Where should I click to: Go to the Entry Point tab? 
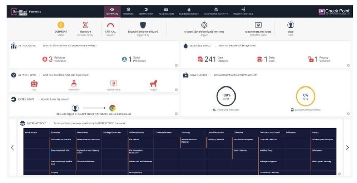[x=146, y=11]
